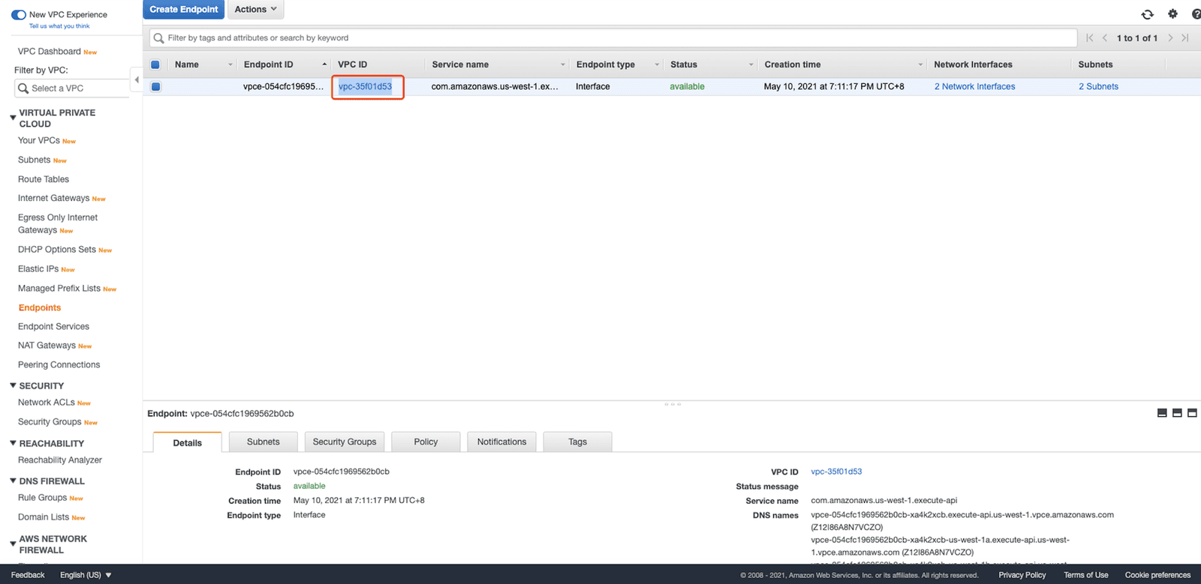This screenshot has height=584, width=1201.
Task: Open Service name column dropdown
Action: point(563,64)
